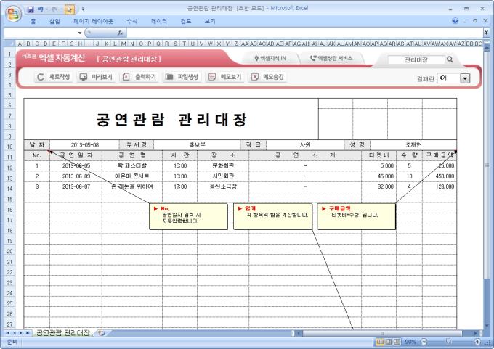Open the 데이터 ribbon tab
The image size is (494, 349).
click(159, 21)
